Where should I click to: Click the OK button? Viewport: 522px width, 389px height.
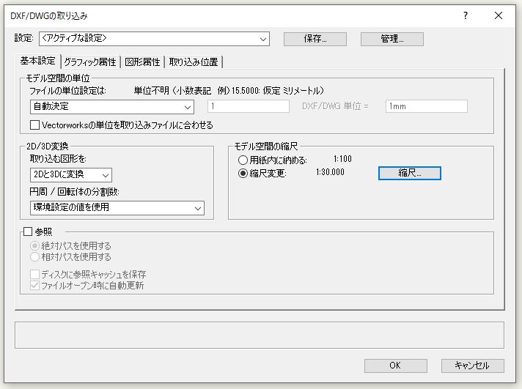[395, 366]
